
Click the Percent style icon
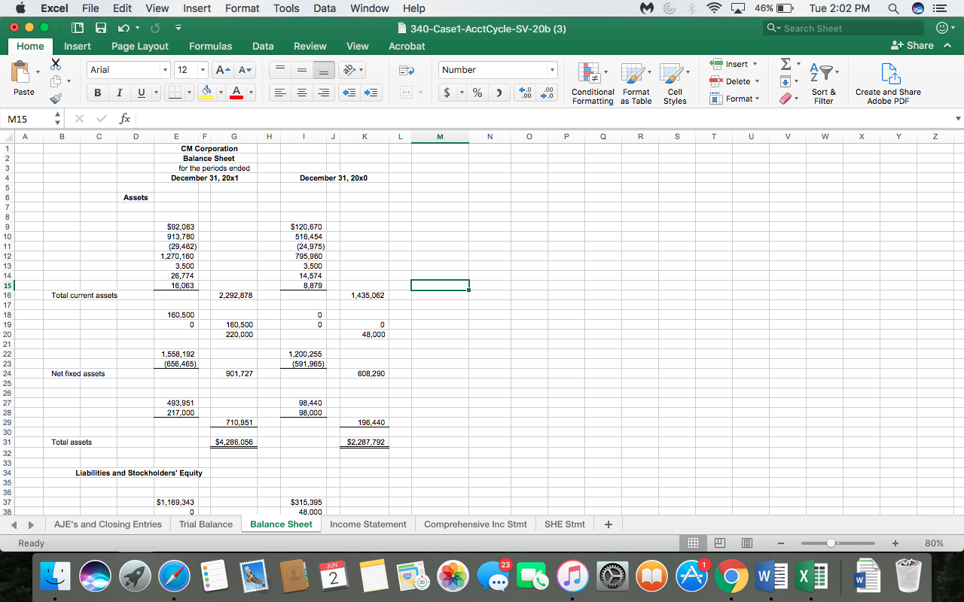coord(477,93)
